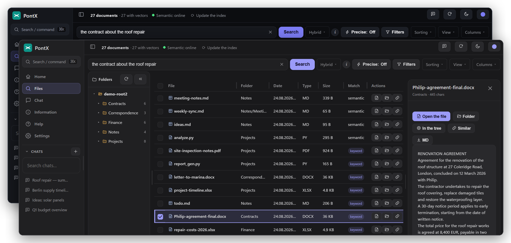
Task: Open the purple user avatar in front window
Action: point(494,47)
